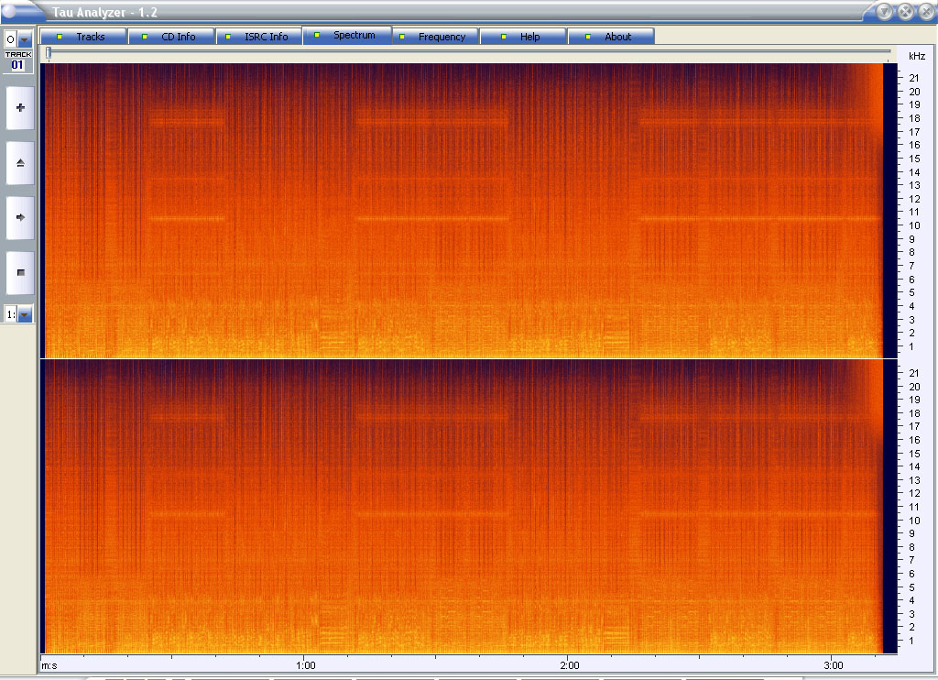The height and width of the screenshot is (680, 938).
Task: Click the middle maximize button in title bar
Action: click(905, 11)
